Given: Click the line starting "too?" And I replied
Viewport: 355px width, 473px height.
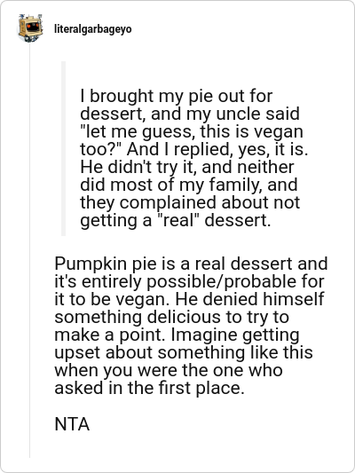Looking at the screenshot, I should coord(194,149).
